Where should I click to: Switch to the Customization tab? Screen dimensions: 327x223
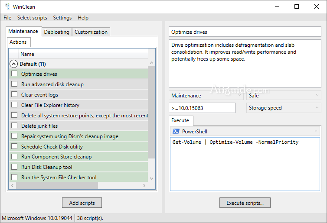coord(91,32)
